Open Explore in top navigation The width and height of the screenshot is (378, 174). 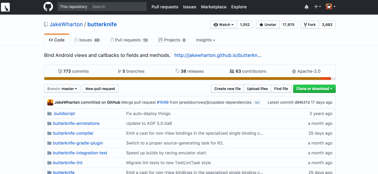point(239,7)
